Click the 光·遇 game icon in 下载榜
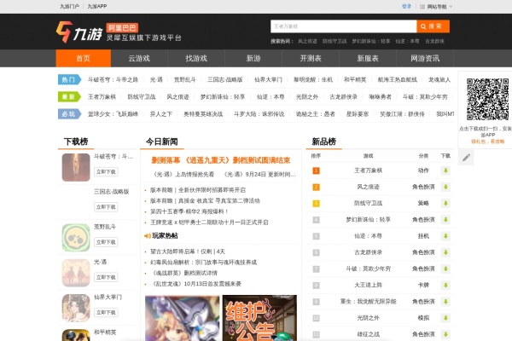The image size is (512, 341). (x=76, y=273)
